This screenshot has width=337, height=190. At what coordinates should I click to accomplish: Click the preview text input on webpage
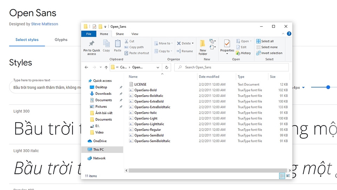[x=46, y=87]
